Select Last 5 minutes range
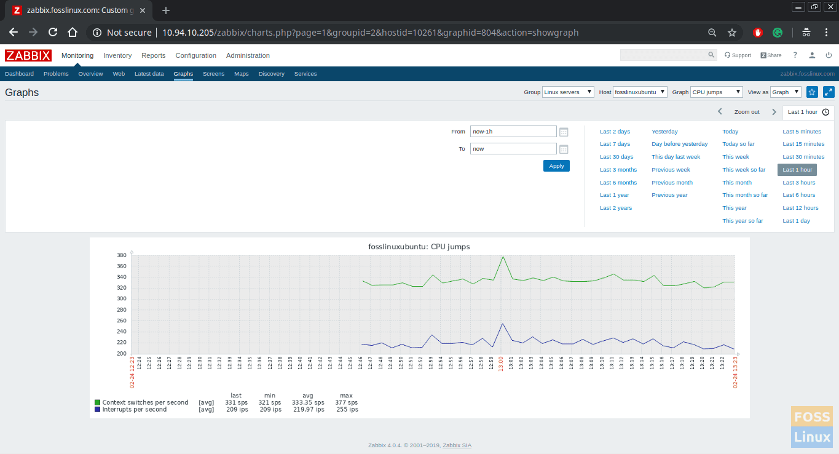 [x=802, y=132]
